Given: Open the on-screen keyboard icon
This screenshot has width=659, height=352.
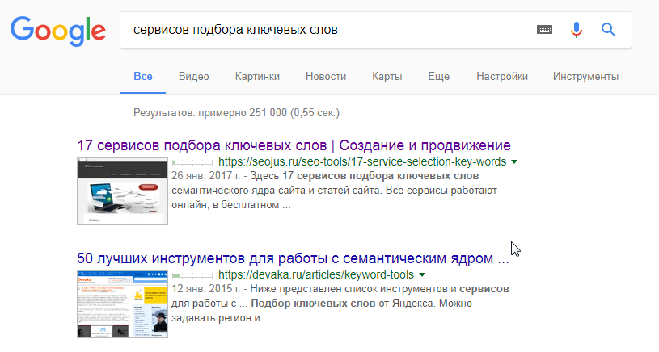Looking at the screenshot, I should click(x=544, y=29).
